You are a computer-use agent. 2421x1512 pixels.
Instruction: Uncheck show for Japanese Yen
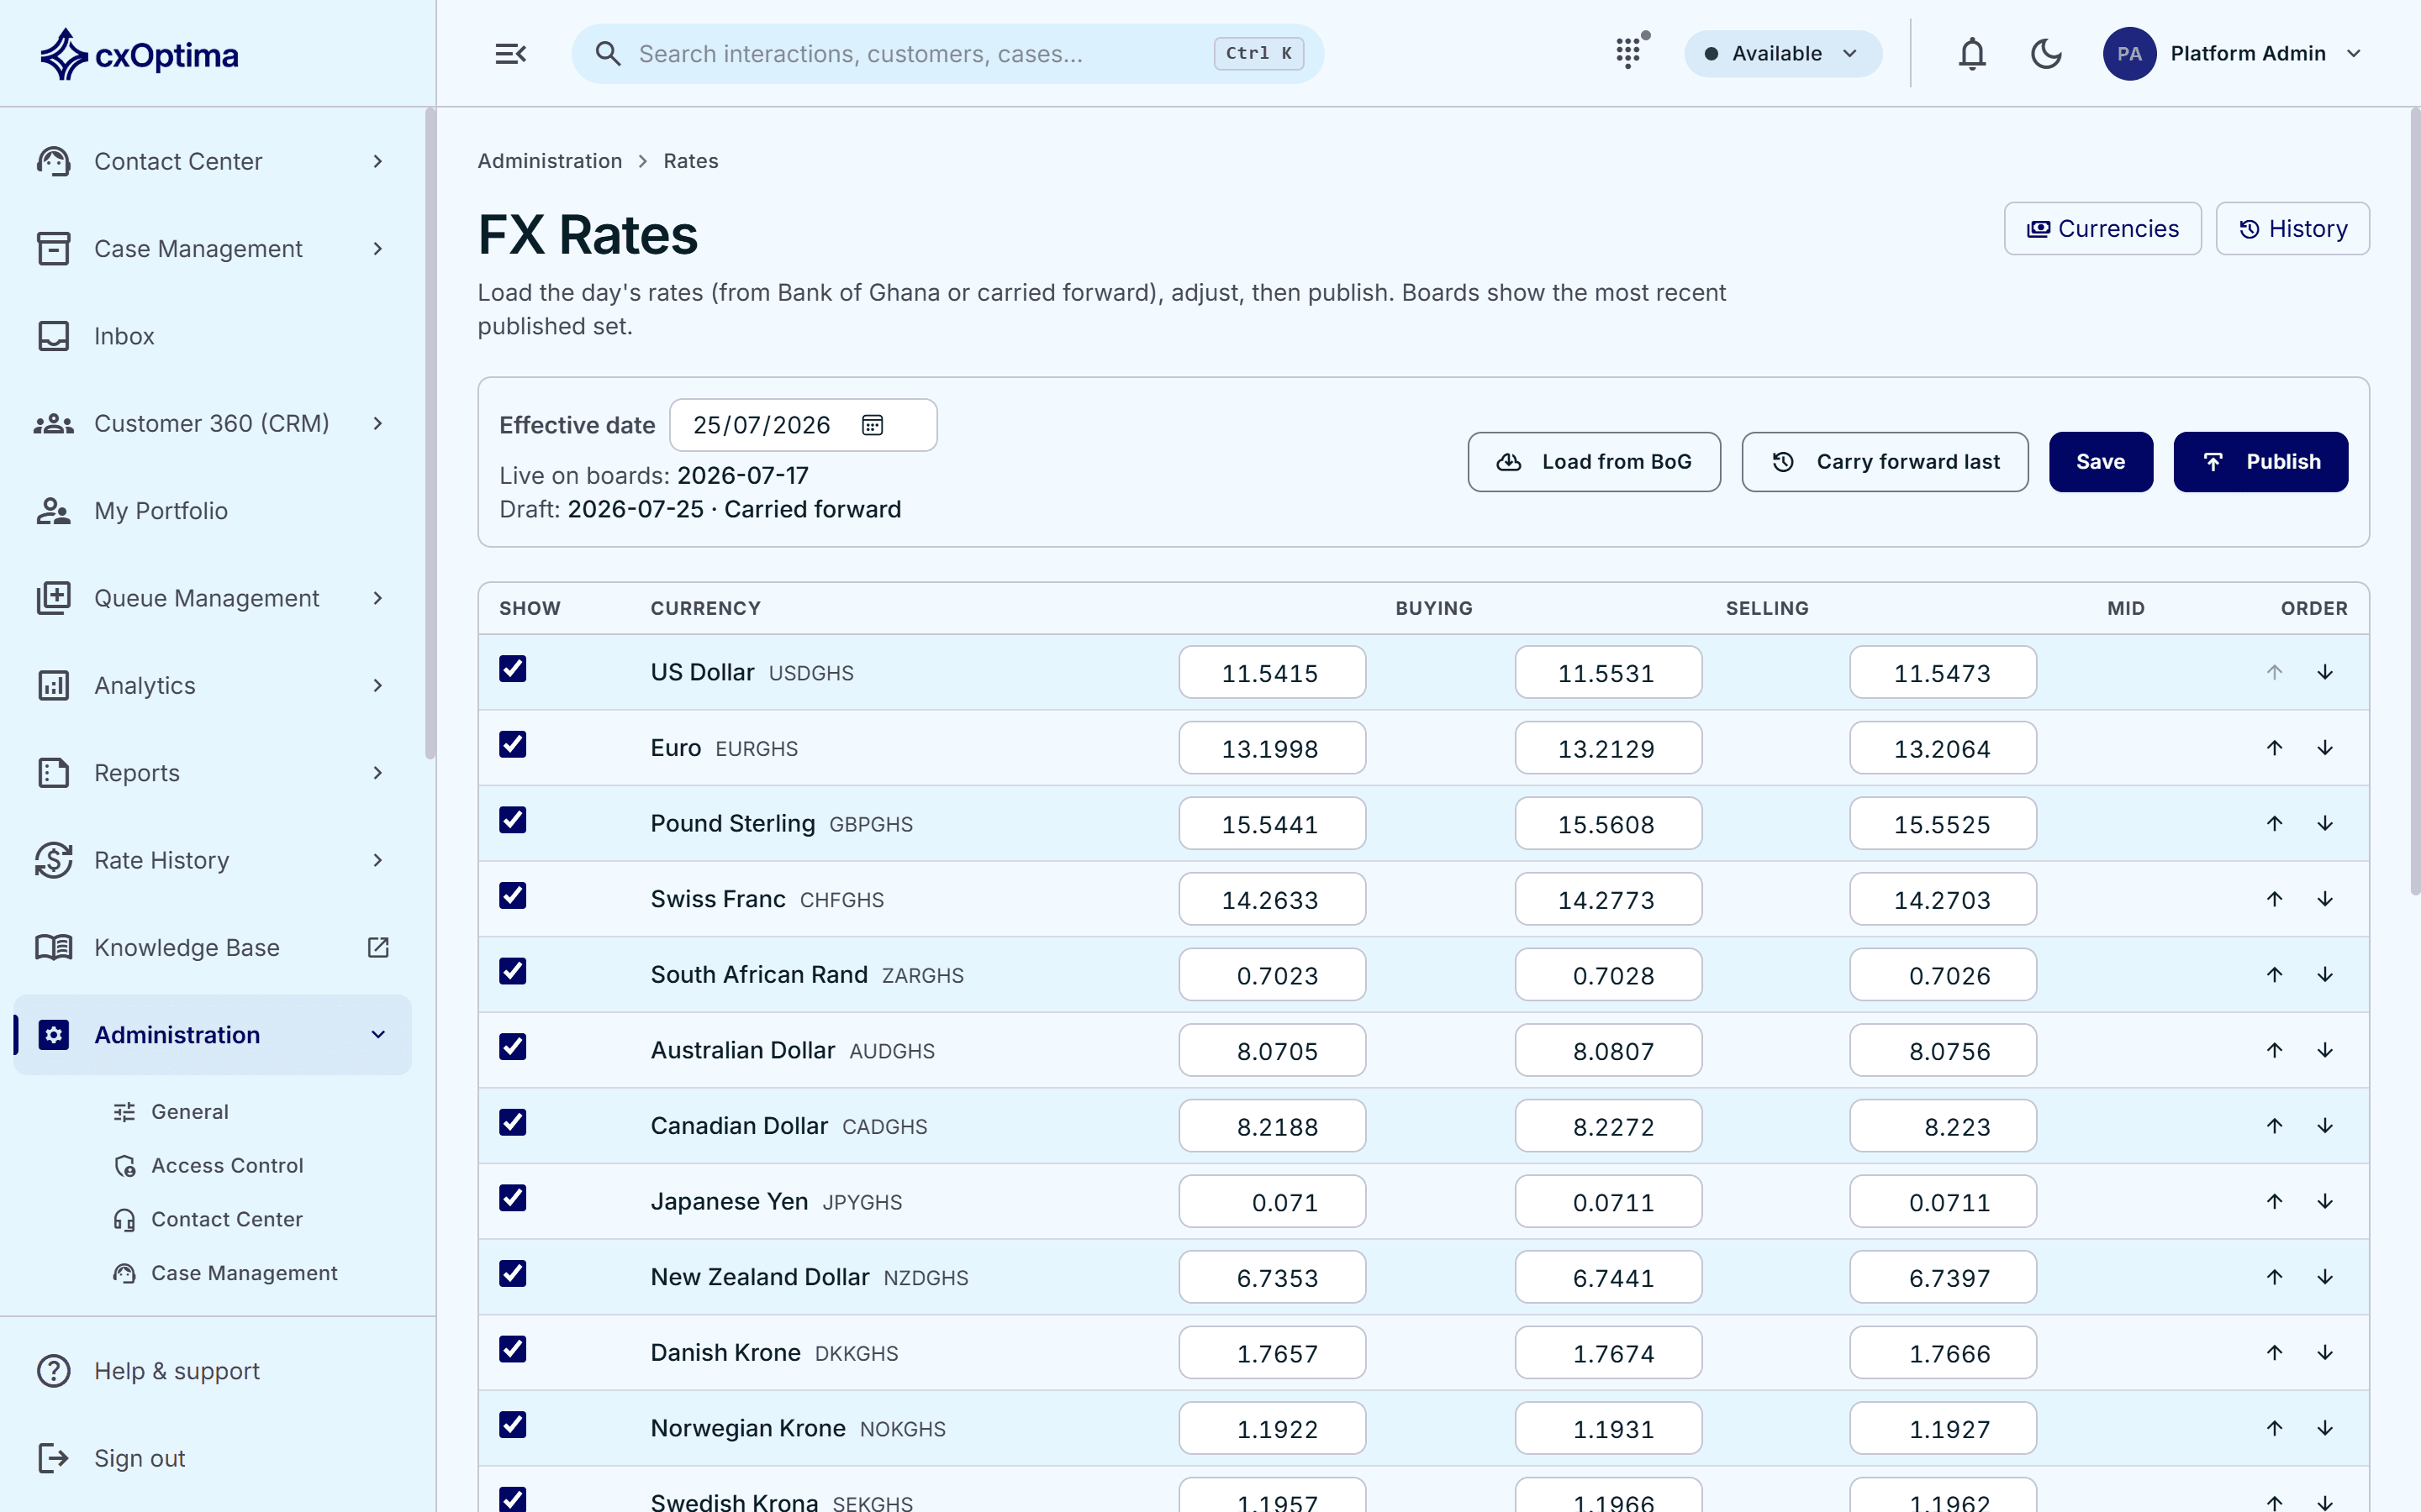point(512,1198)
